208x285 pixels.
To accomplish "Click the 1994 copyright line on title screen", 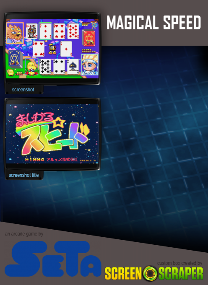I will coord(51,159).
